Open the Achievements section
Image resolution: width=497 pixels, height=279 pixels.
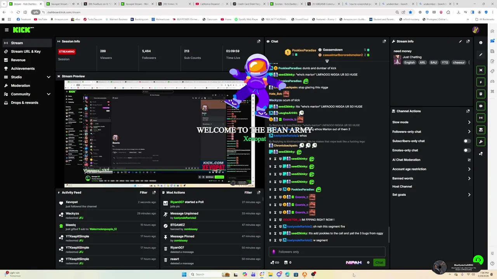point(27,69)
